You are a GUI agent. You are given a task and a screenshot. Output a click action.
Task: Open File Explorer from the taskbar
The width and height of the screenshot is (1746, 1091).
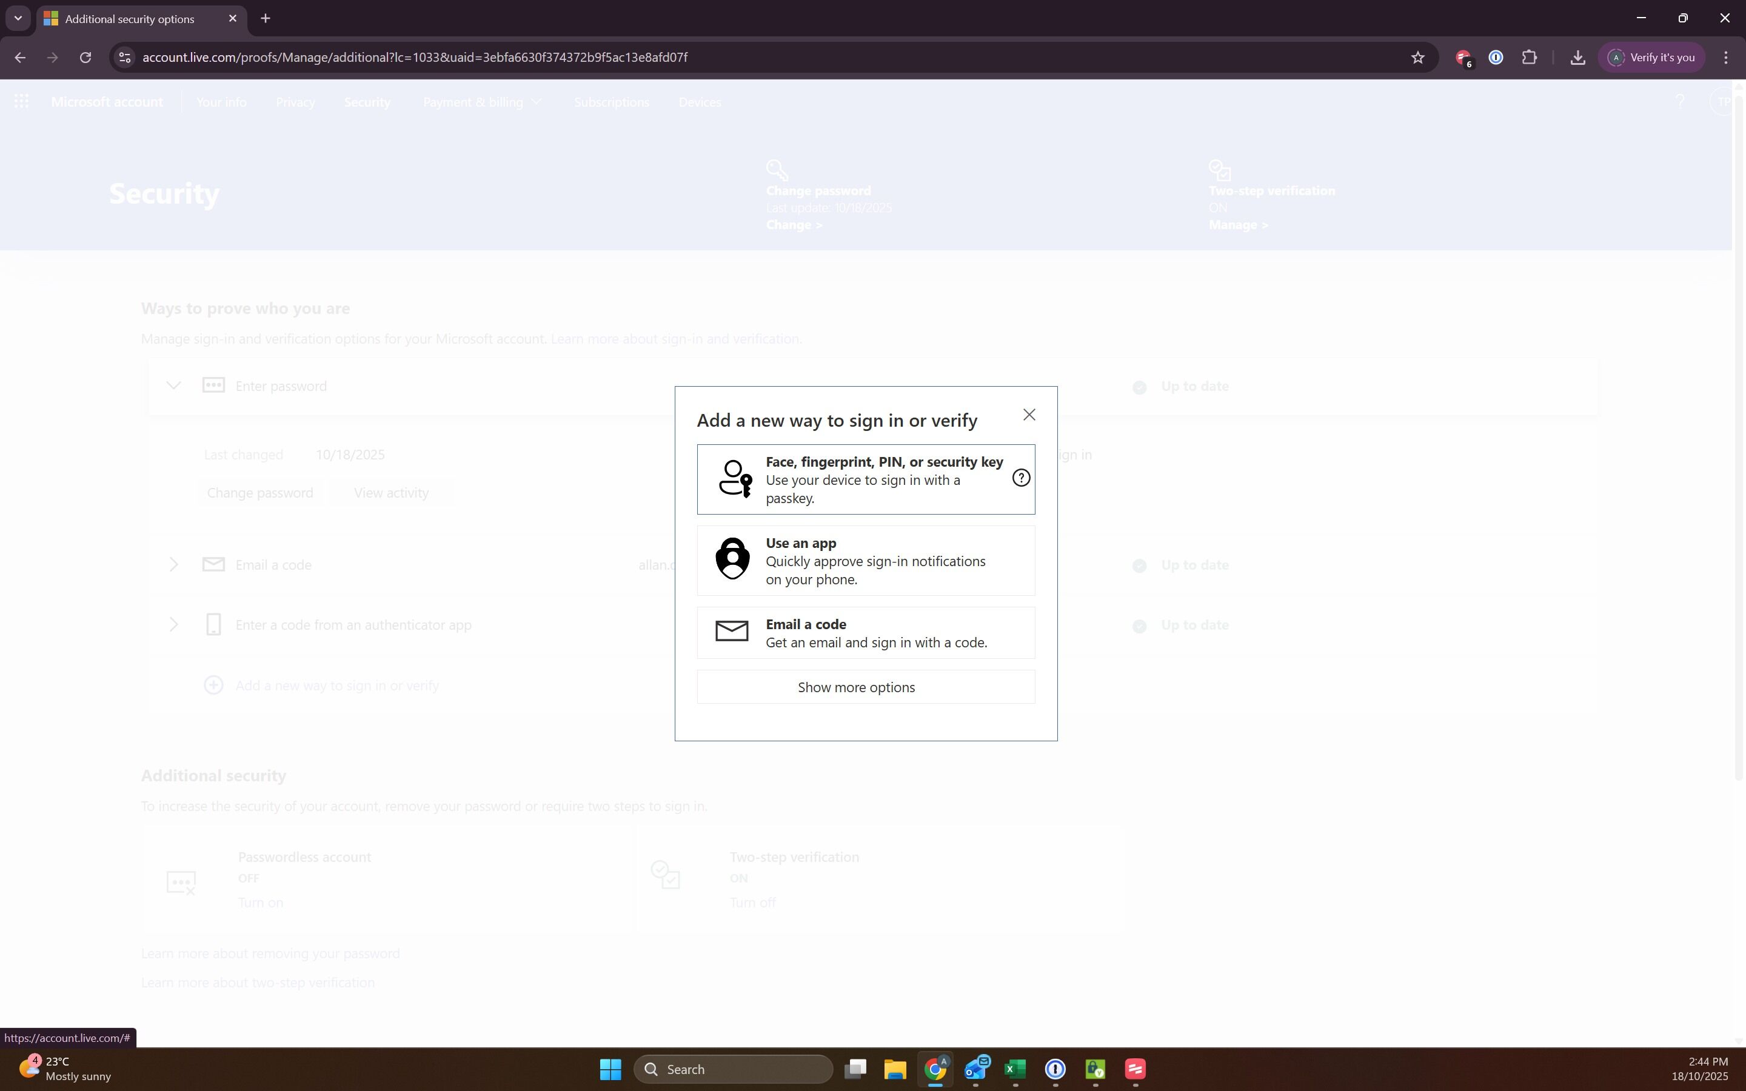895,1069
